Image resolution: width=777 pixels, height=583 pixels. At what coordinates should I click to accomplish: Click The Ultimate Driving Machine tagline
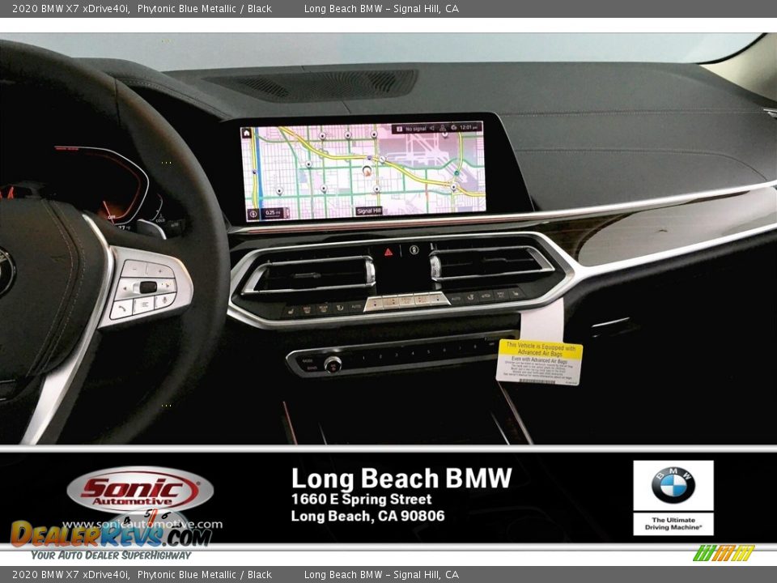pyautogui.click(x=673, y=524)
